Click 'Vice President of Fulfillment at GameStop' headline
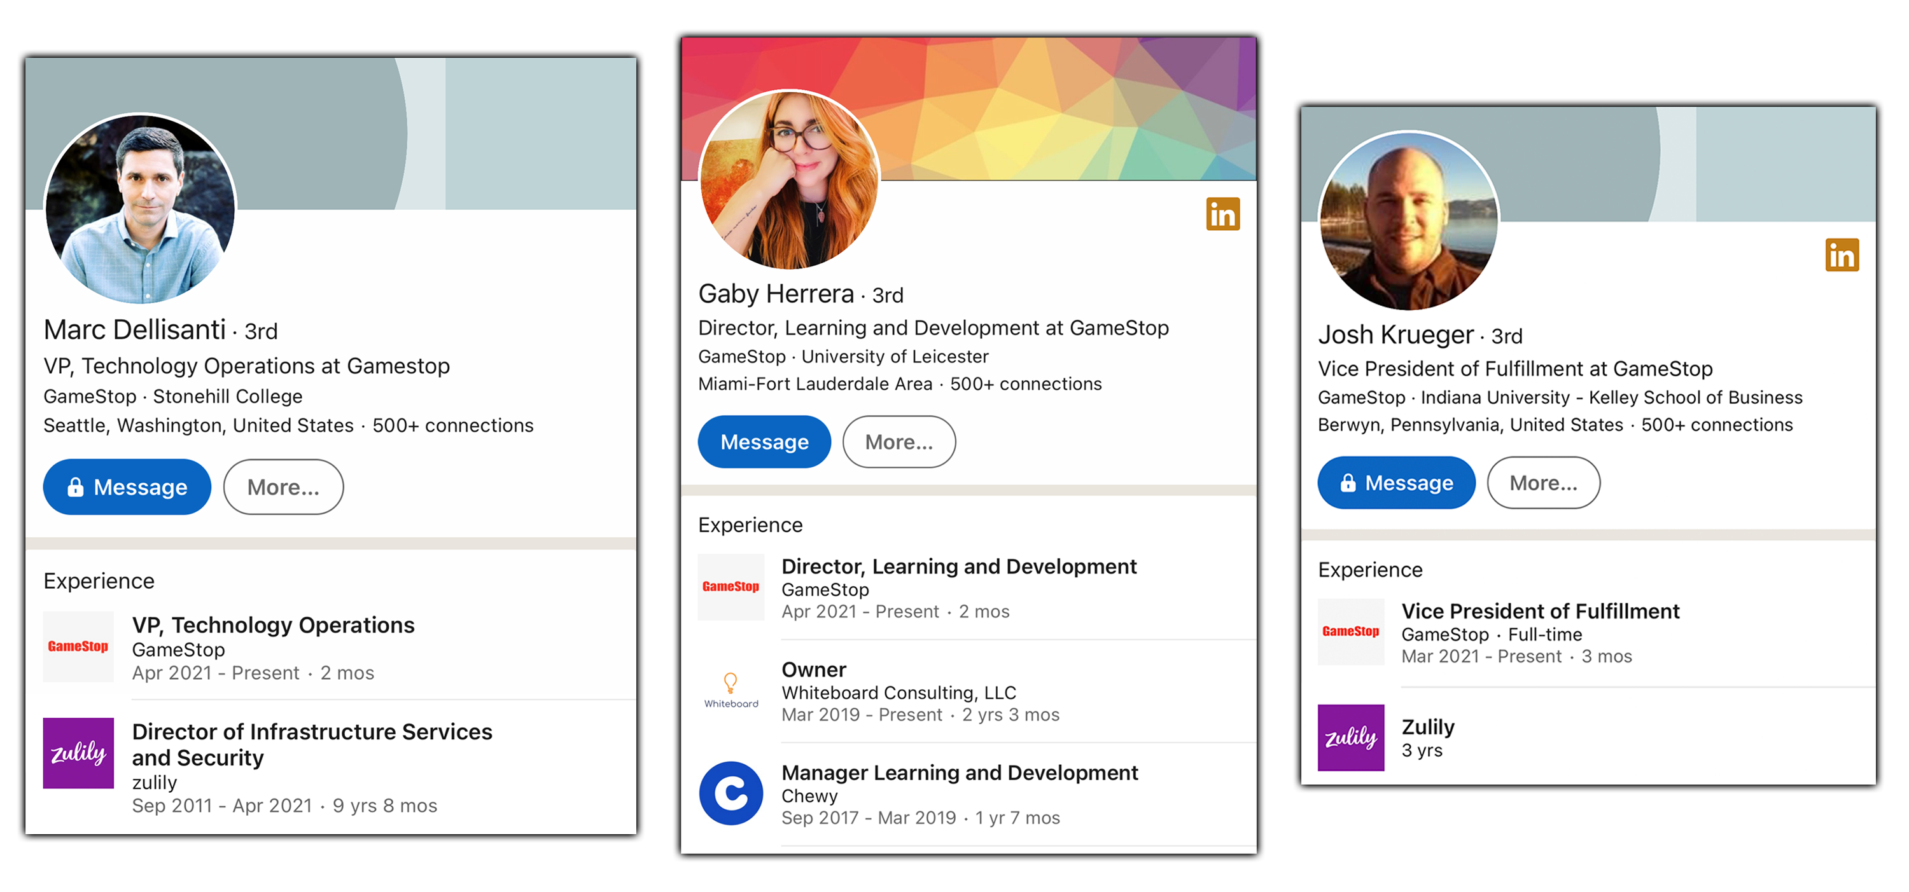Image resolution: width=1909 pixels, height=892 pixels. tap(1514, 369)
